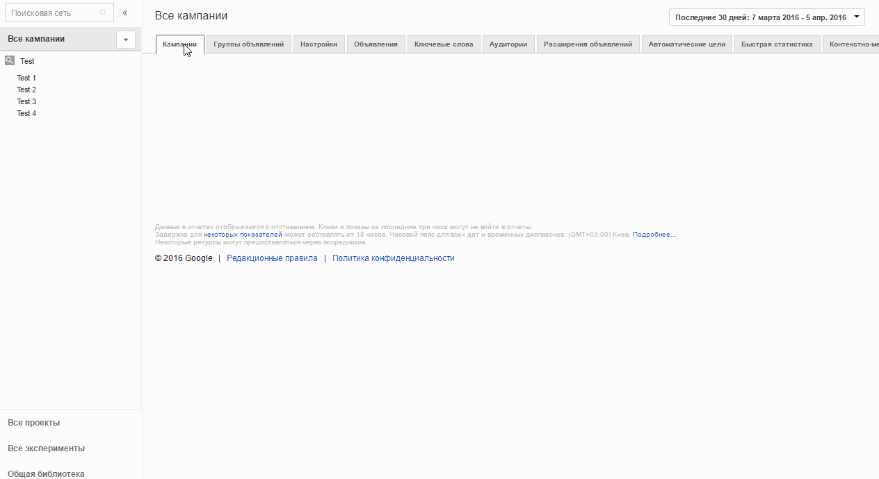
Task: Switch to the Группы объявлений tab
Action: pos(249,44)
